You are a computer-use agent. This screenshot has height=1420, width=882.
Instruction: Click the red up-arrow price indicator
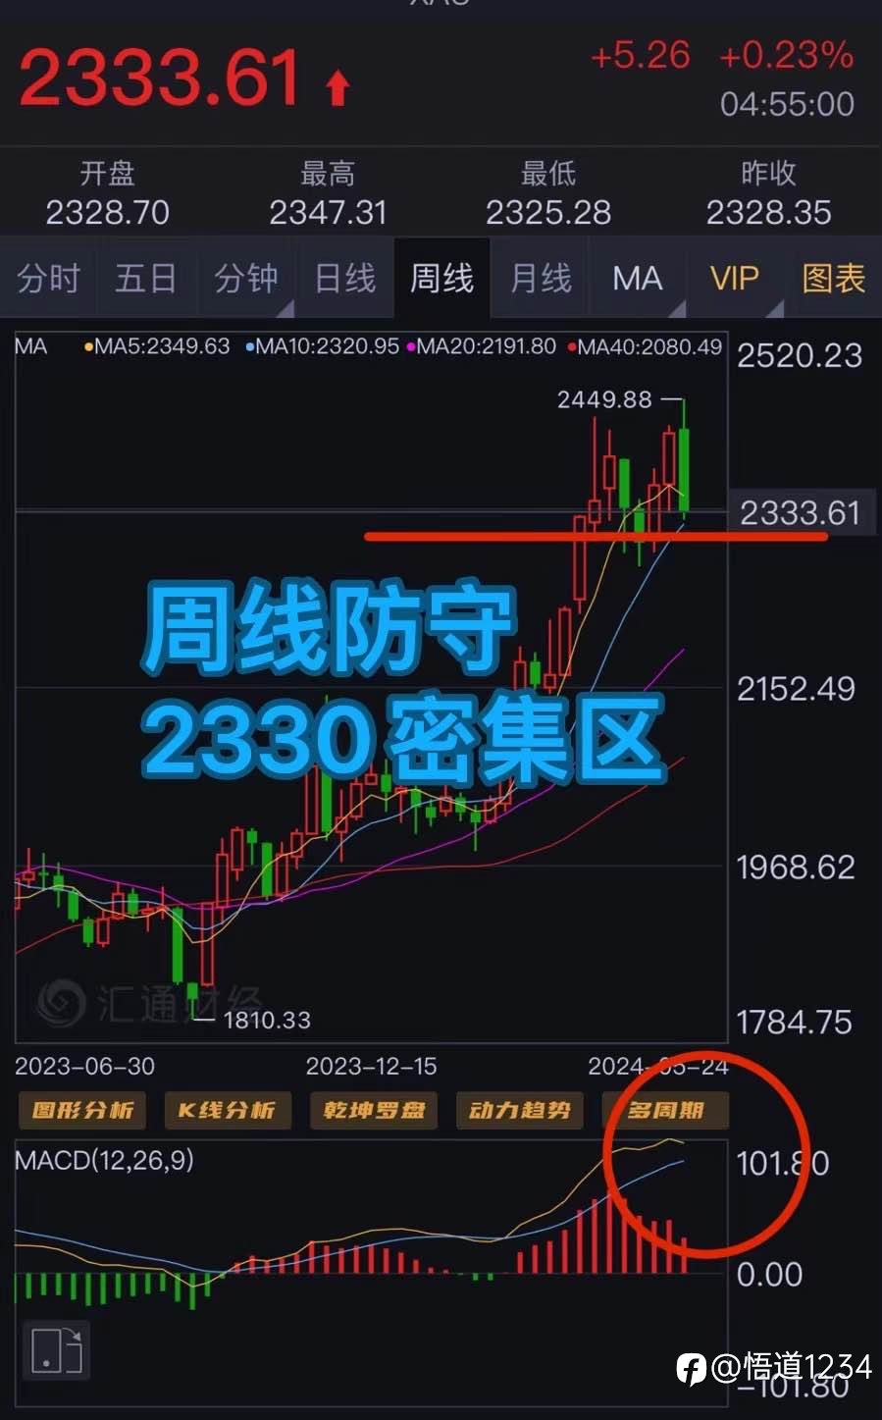point(337,86)
